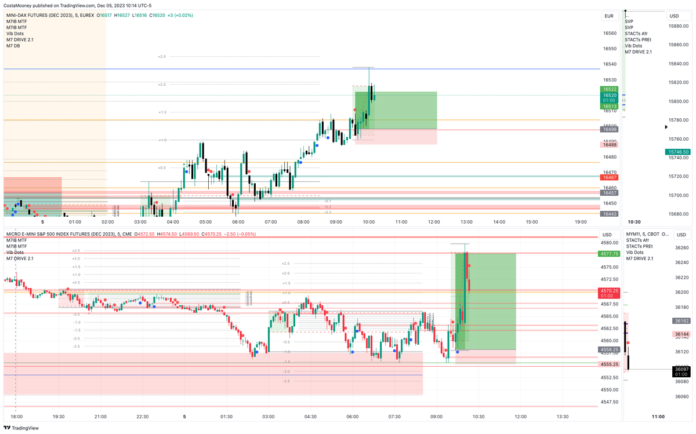The image size is (696, 434).
Task: Click the red 16467 price label
Action: click(610, 177)
